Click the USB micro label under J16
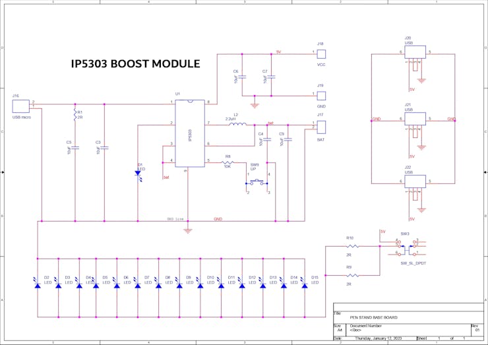Image resolution: width=488 pixels, height=345 pixels. 22,117
